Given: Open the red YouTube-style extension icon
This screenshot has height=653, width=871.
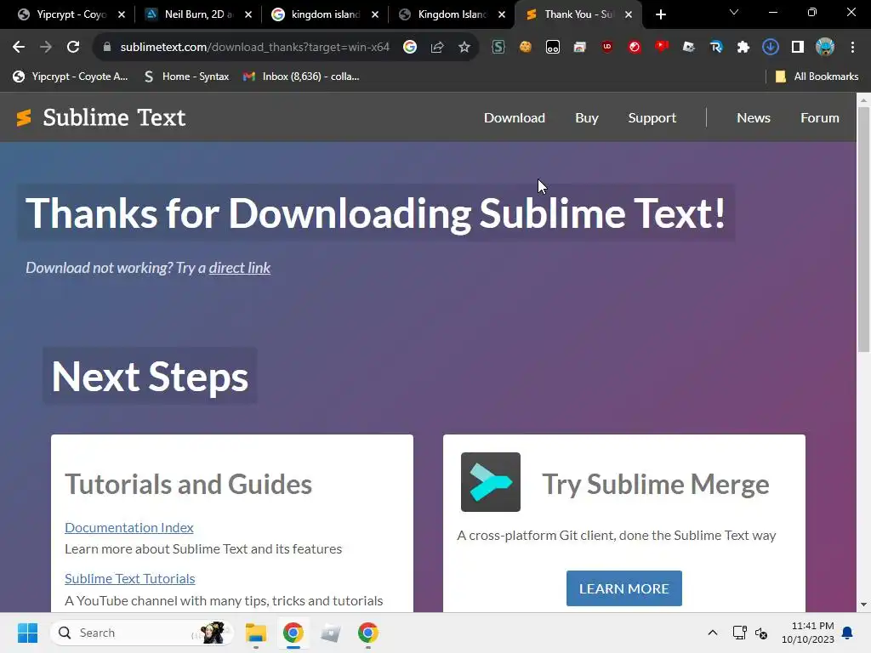Looking at the screenshot, I should 662,47.
